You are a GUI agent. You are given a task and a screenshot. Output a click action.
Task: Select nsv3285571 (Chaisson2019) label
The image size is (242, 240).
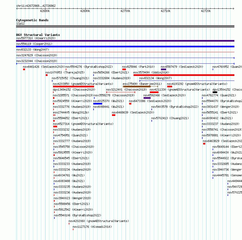tap(73, 95)
